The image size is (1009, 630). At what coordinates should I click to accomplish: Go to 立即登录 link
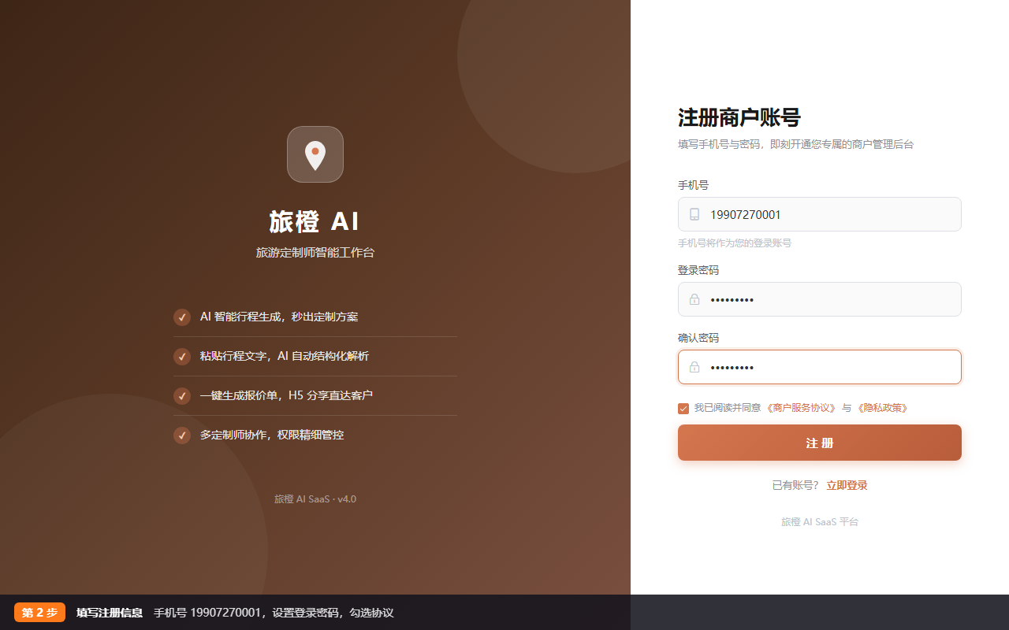click(x=847, y=485)
